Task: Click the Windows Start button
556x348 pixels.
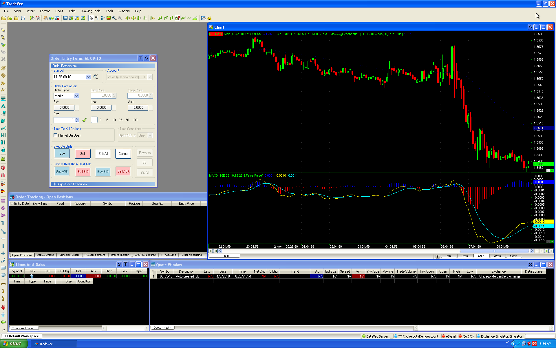Action: coord(14,344)
